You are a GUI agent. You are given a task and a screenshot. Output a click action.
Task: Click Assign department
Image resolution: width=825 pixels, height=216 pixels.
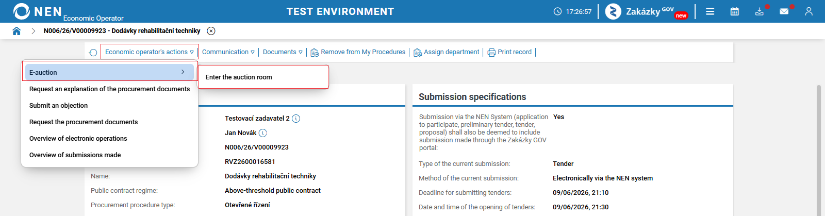click(x=447, y=52)
